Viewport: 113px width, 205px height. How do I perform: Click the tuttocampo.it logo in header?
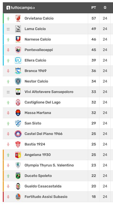point(21,8)
